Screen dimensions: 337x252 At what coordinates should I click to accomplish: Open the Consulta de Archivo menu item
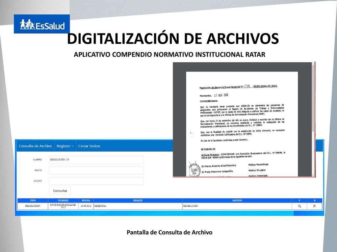click(36, 146)
